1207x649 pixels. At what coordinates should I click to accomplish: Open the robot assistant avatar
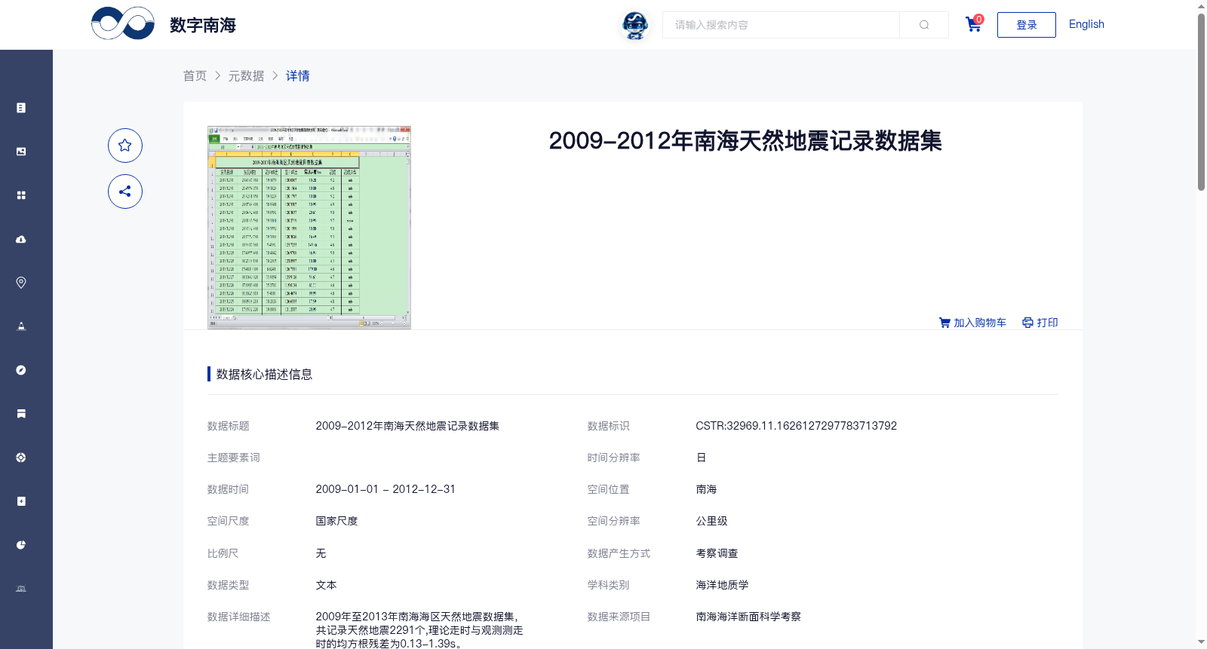[635, 25]
